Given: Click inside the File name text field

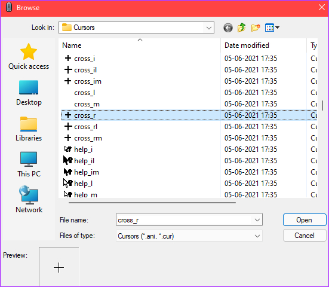Looking at the screenshot, I should tap(184, 220).
